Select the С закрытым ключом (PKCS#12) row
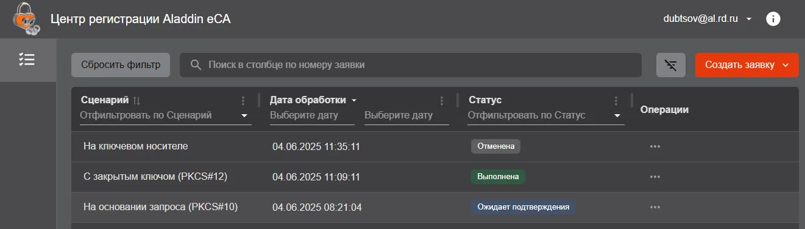The image size is (805, 229). tap(434, 177)
